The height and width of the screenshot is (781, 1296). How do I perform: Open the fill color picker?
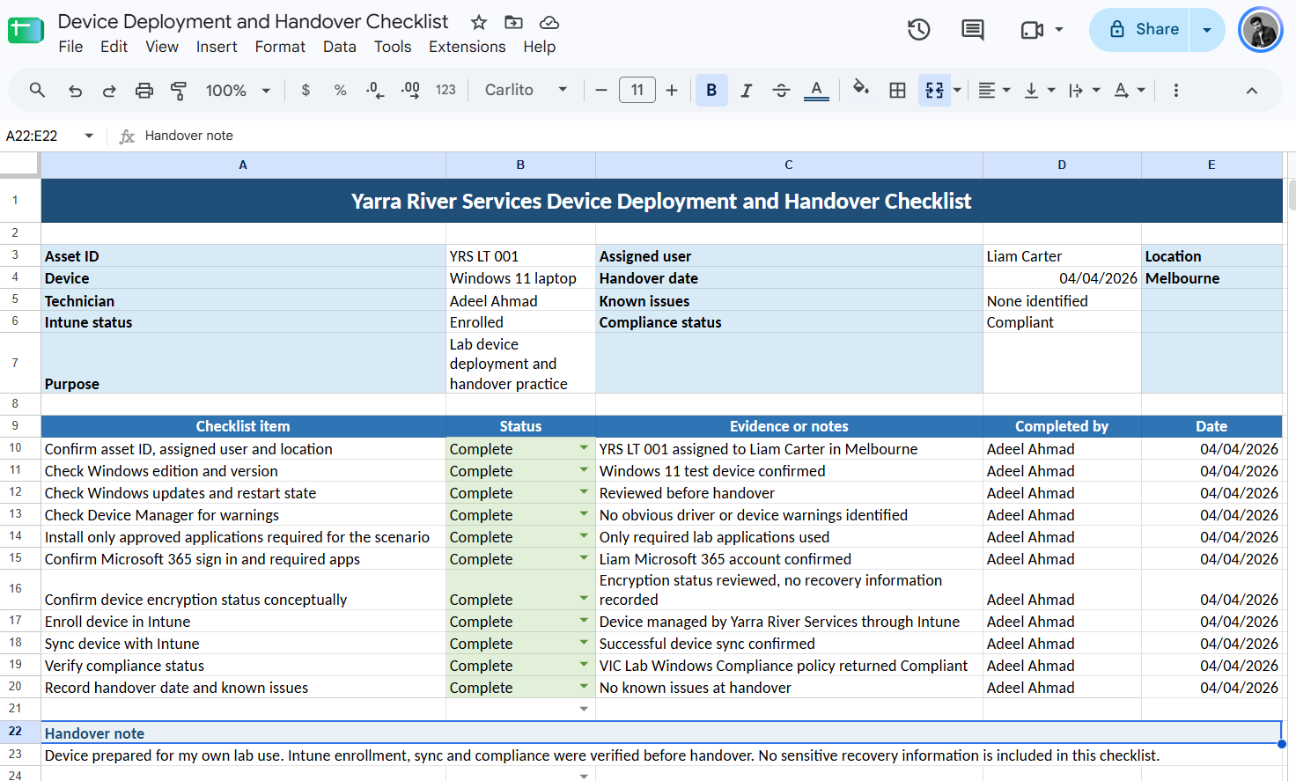pyautogui.click(x=861, y=90)
